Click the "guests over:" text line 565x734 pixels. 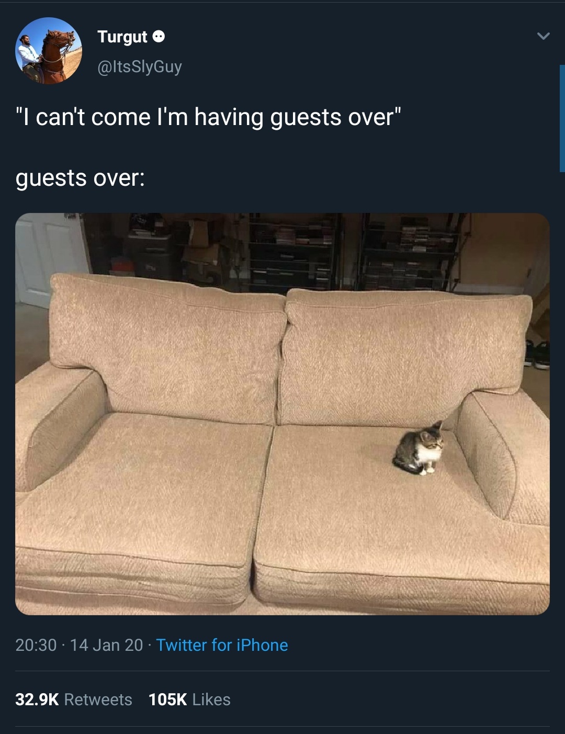click(80, 178)
